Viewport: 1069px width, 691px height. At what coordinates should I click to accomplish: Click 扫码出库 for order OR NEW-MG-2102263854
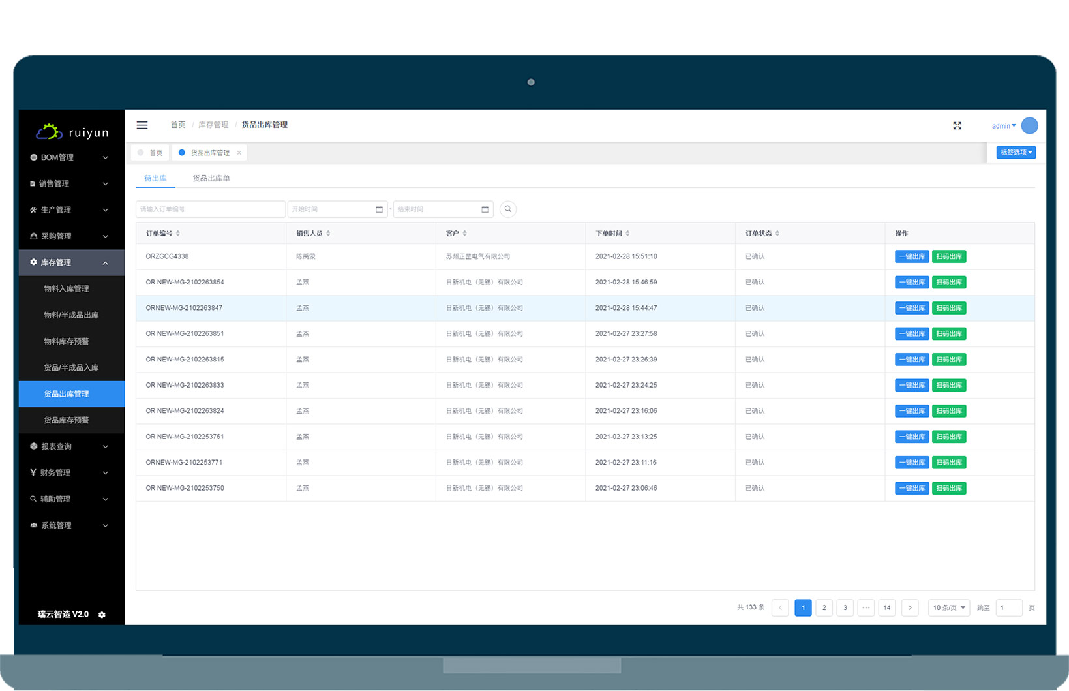coord(949,283)
